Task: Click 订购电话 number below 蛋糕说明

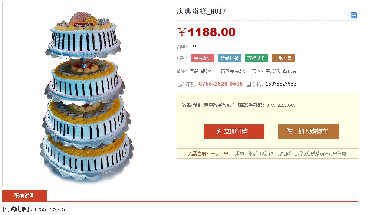Action: [53, 209]
